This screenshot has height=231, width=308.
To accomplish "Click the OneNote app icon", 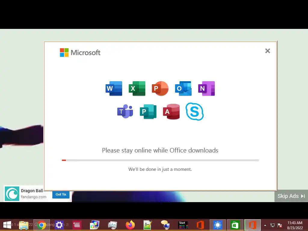I will click(x=206, y=88).
